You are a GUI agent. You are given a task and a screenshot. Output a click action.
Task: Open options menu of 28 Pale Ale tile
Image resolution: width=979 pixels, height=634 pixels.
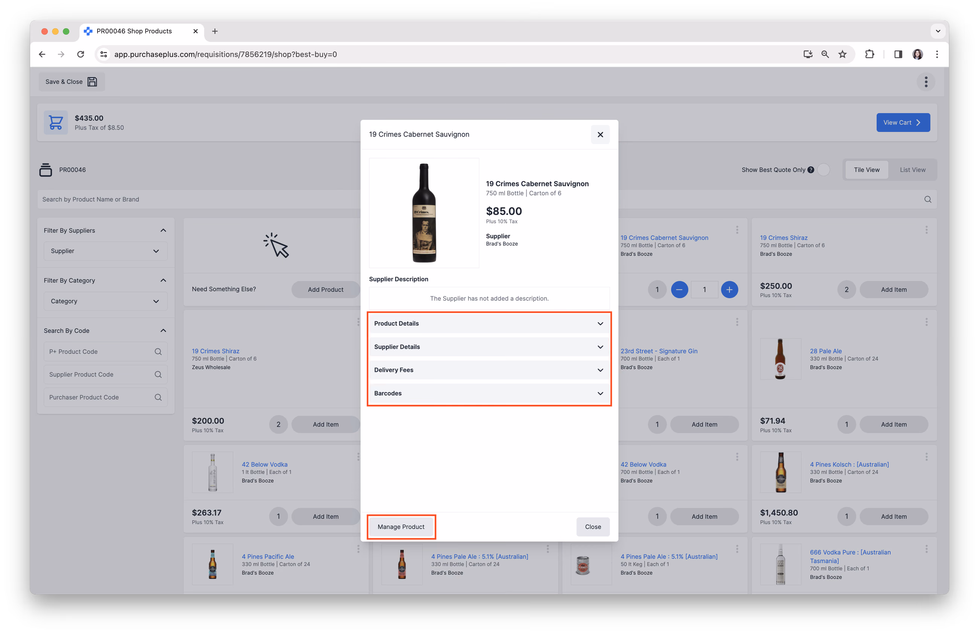pyautogui.click(x=926, y=322)
